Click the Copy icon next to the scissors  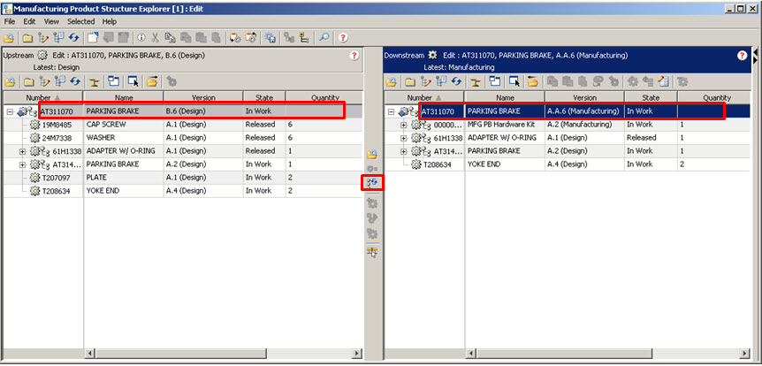(170, 37)
